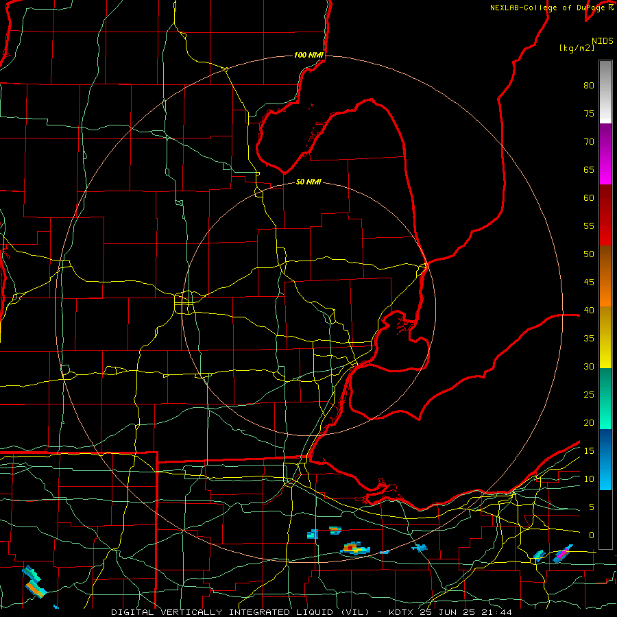Click the "70" value on the VIL scale
The height and width of the screenshot is (617, 617).
click(x=589, y=142)
